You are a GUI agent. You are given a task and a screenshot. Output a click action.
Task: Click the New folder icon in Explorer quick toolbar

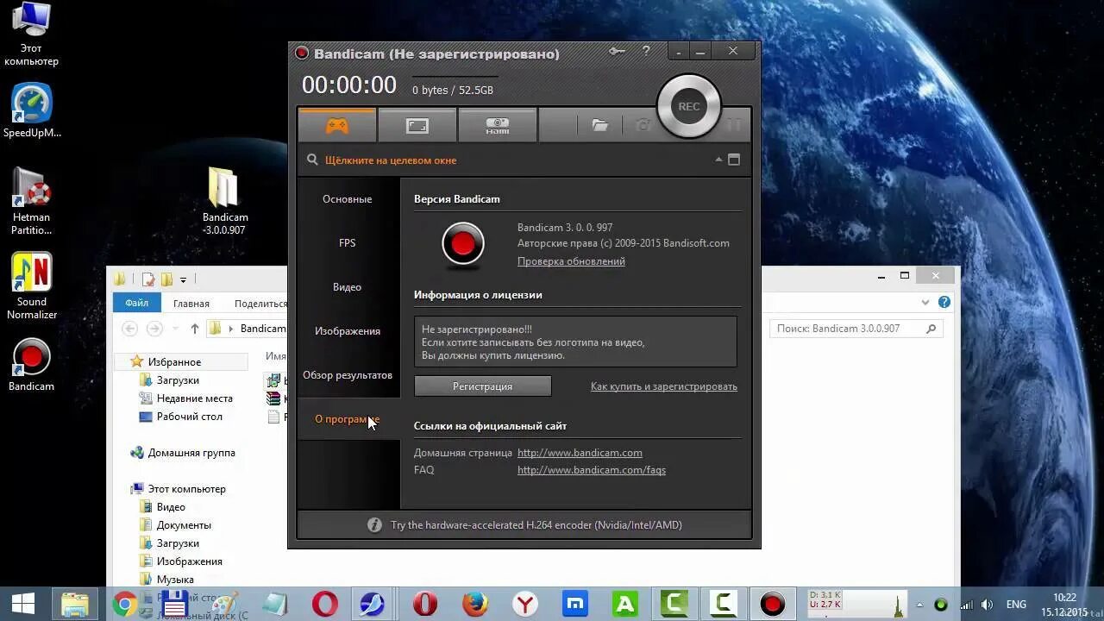click(166, 279)
